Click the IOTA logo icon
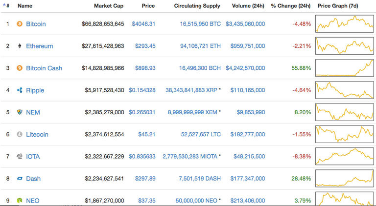 [x=20, y=156]
